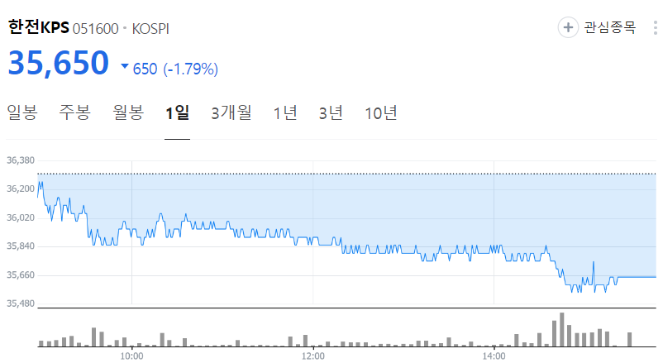Click the tallest volume bar after 14:00
This screenshot has height=363, width=663.
click(x=561, y=330)
